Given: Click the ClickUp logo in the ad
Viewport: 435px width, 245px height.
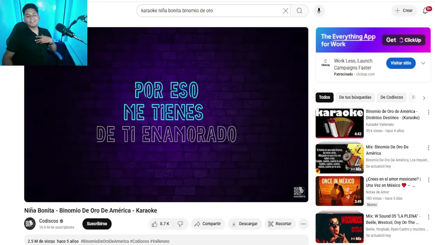Looking at the screenshot, I should (326, 63).
